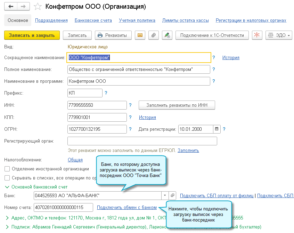The height and width of the screenshot is (233, 294).
Task: Click the Номер счета field
Action: (63, 207)
